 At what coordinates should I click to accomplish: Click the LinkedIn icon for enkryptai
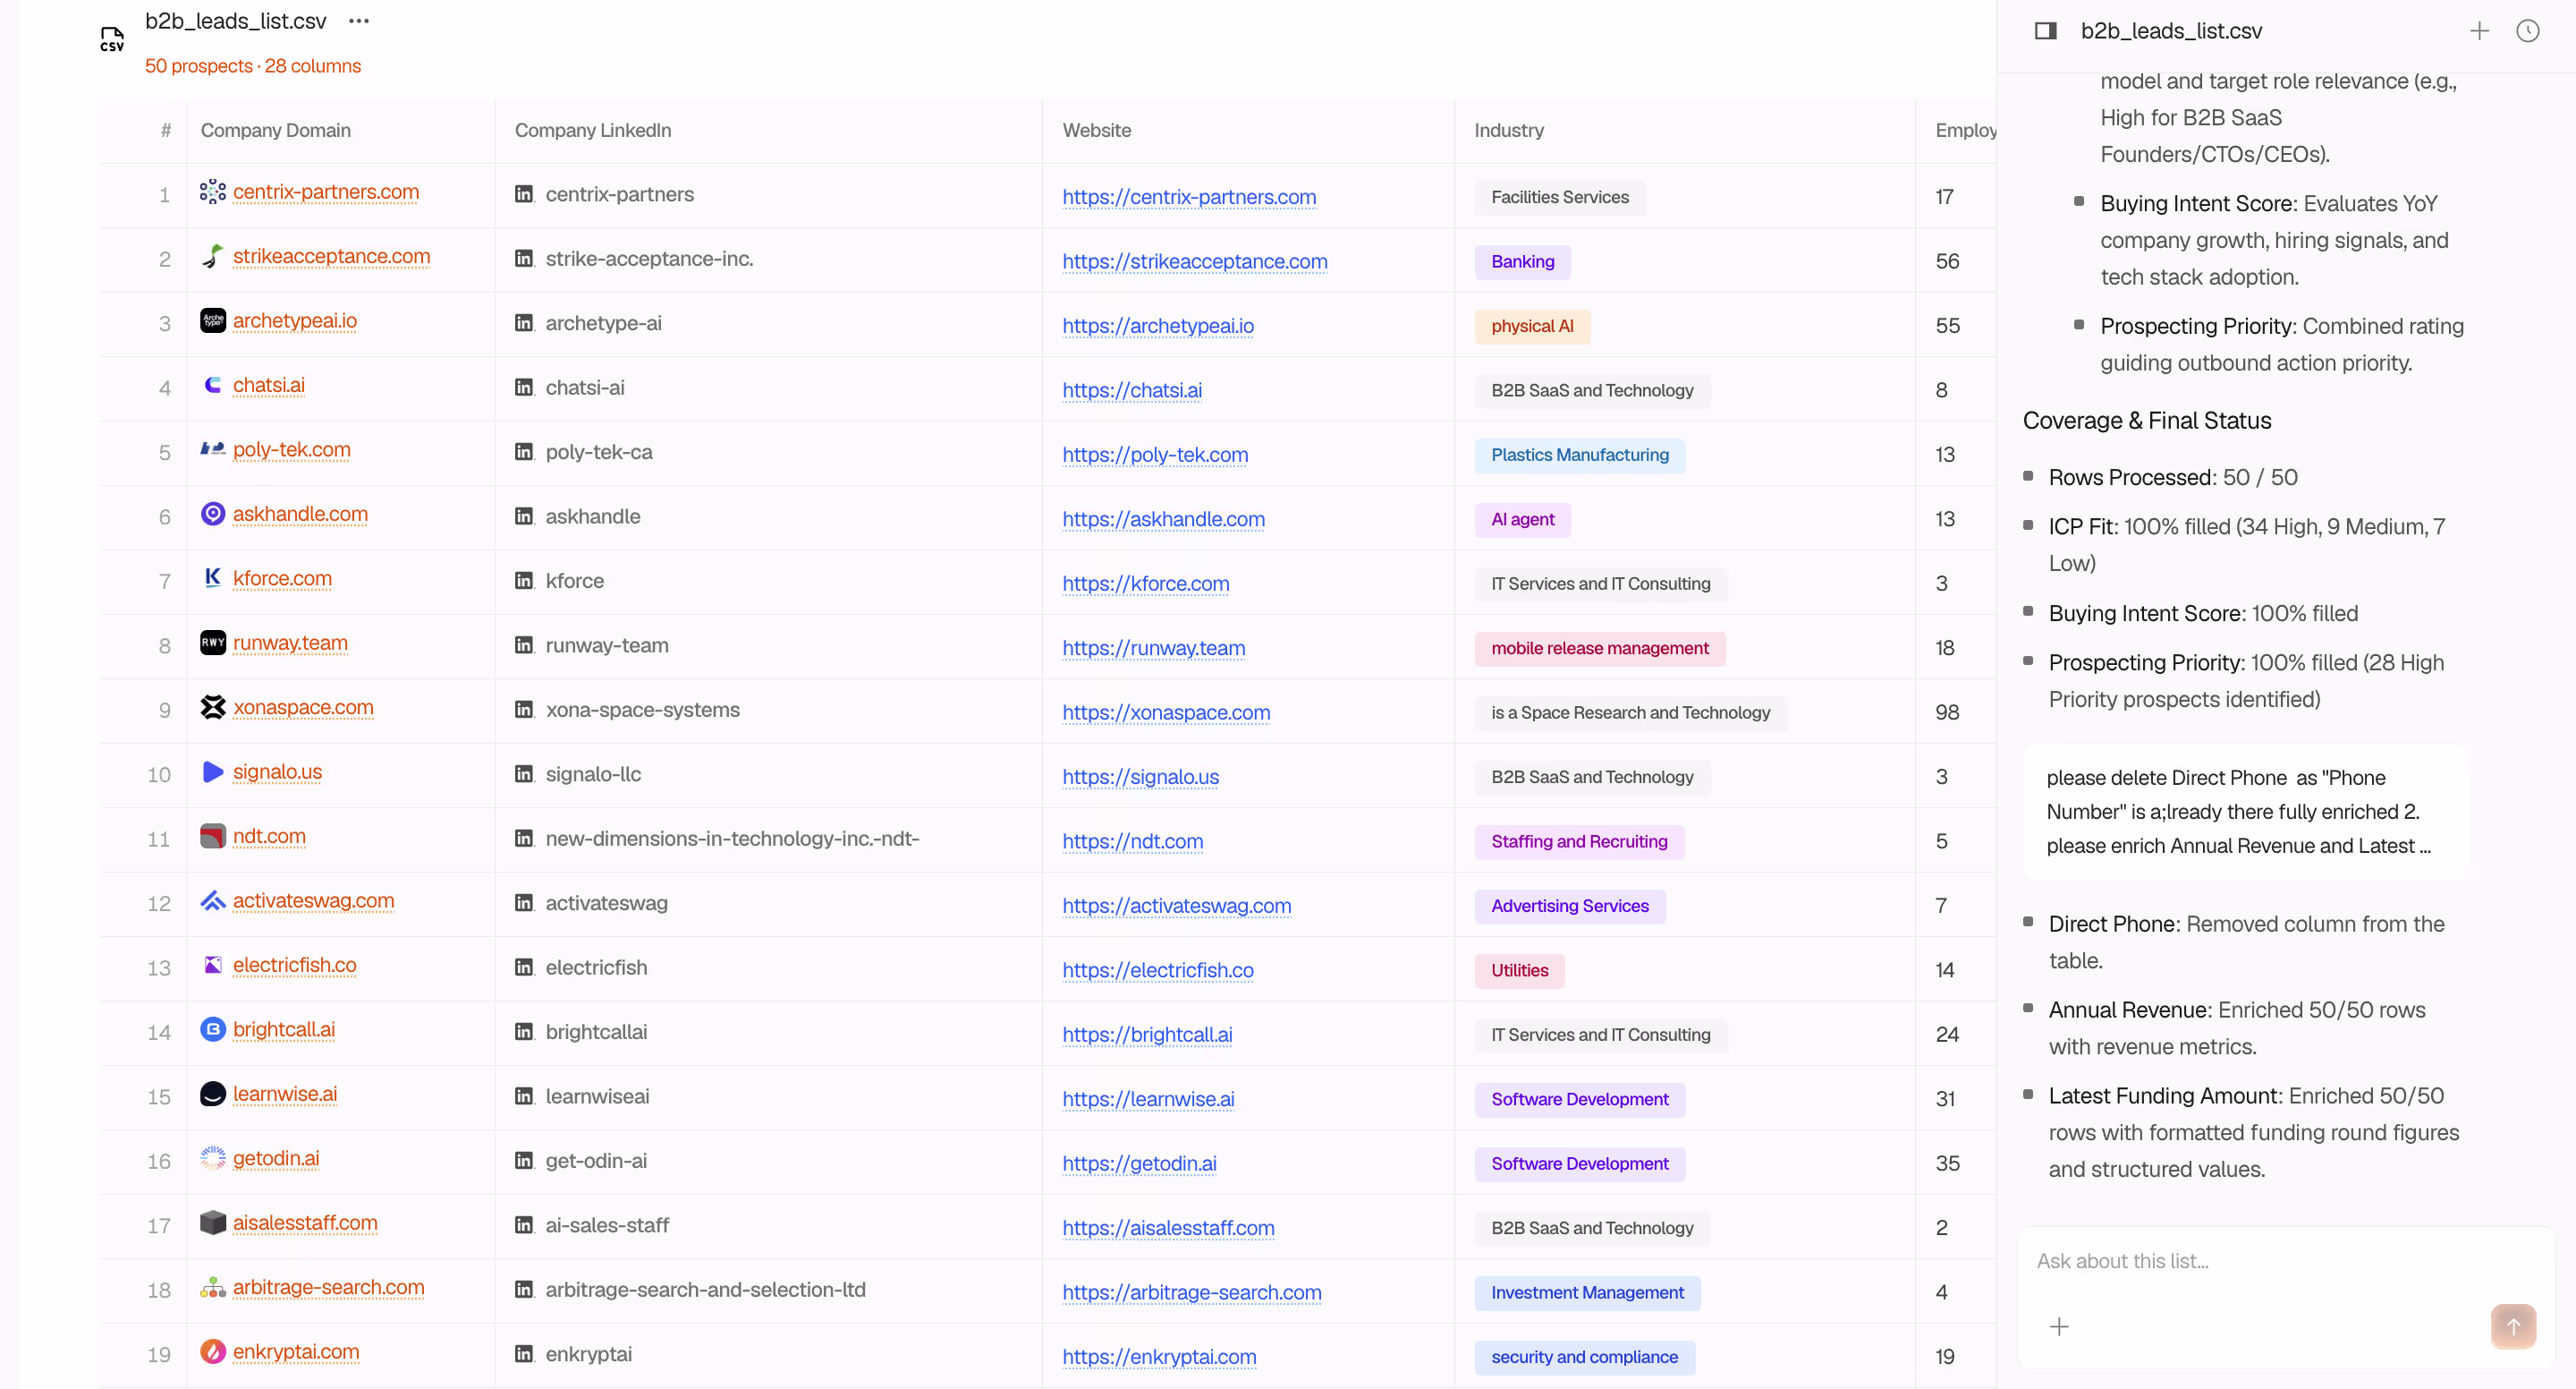524,1354
